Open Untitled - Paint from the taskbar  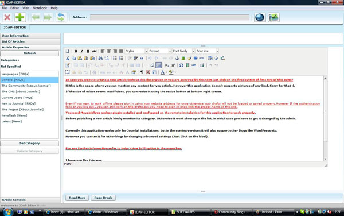click(273, 212)
